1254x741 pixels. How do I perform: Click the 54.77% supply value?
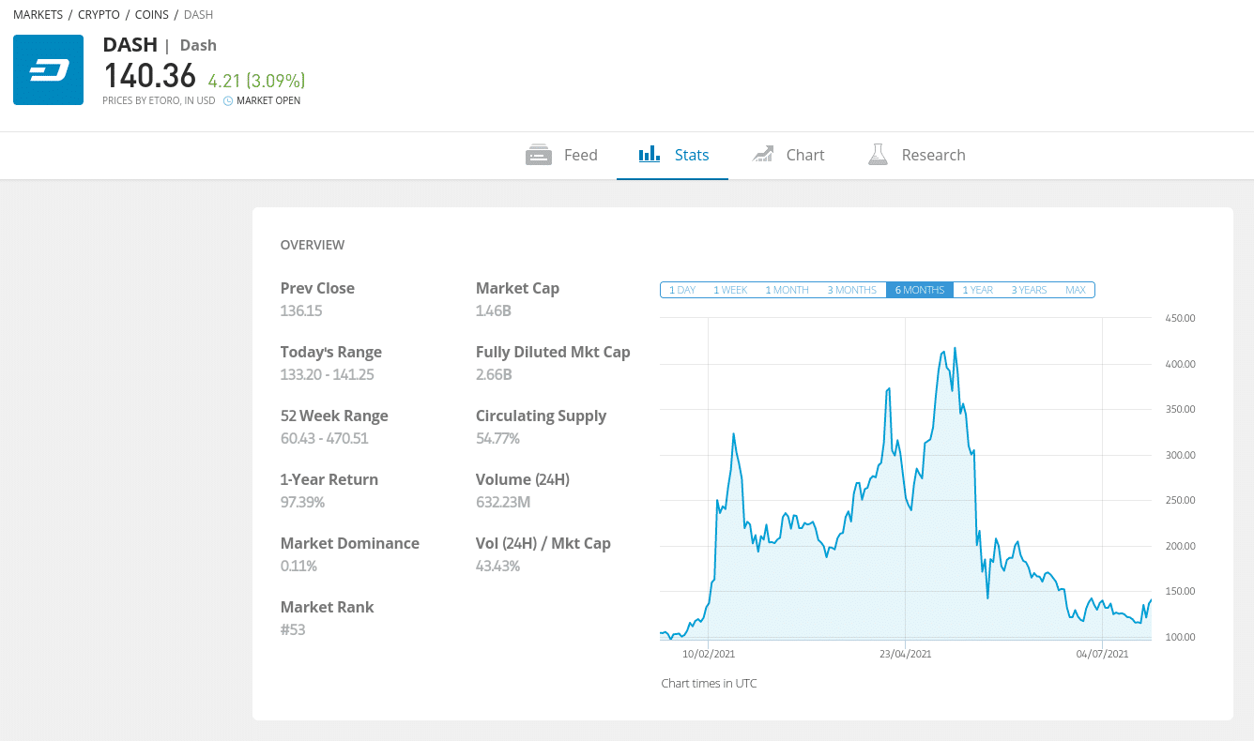497,438
